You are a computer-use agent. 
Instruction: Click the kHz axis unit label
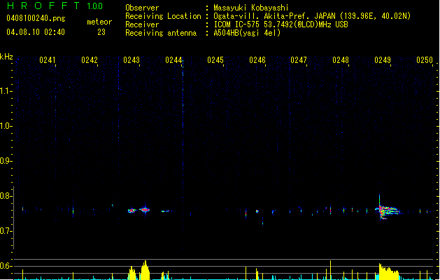pos(6,57)
